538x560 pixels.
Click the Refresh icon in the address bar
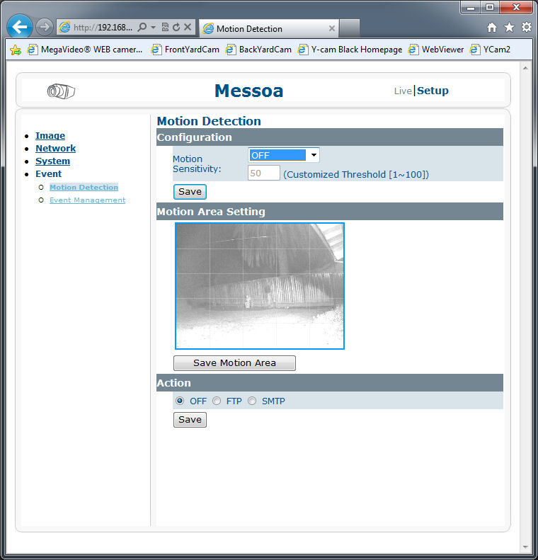pyautogui.click(x=176, y=28)
